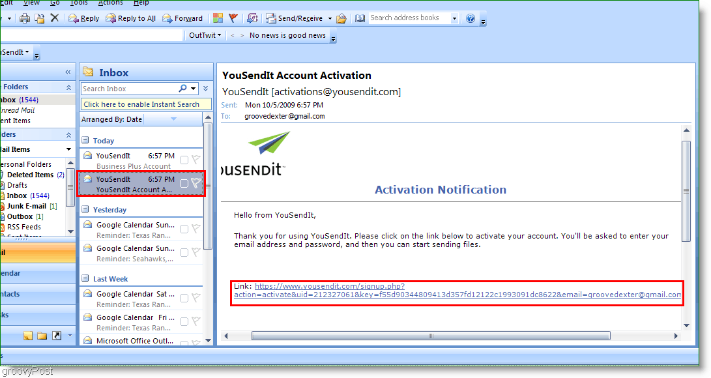Toggle category box on Business Plus Account email
The height and width of the screenshot is (378, 711).
pyautogui.click(x=184, y=160)
